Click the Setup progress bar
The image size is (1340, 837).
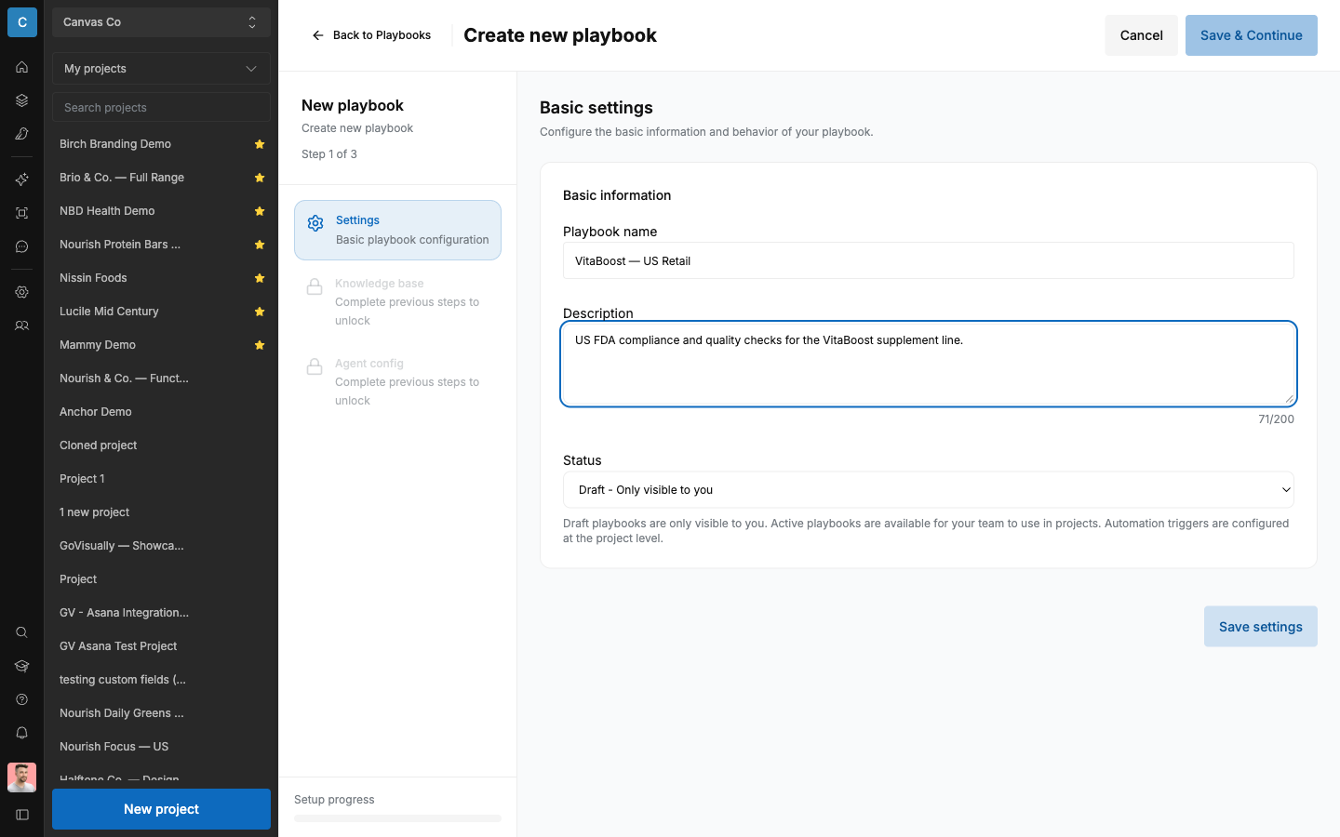tap(397, 818)
